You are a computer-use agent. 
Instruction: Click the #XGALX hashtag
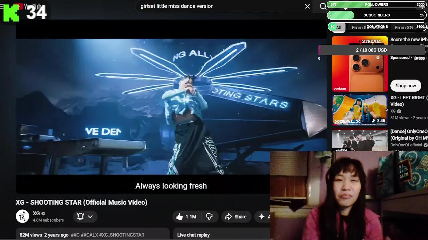pyautogui.click(x=89, y=235)
